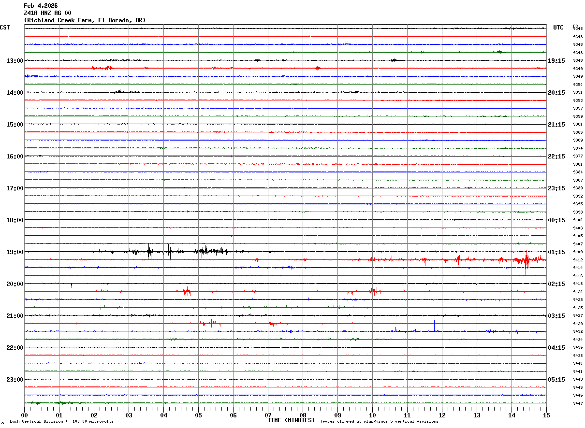Click the DC offset value "9351"

pos(578,93)
